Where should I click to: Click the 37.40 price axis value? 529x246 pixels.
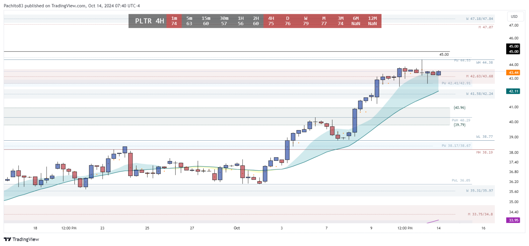[514, 162]
